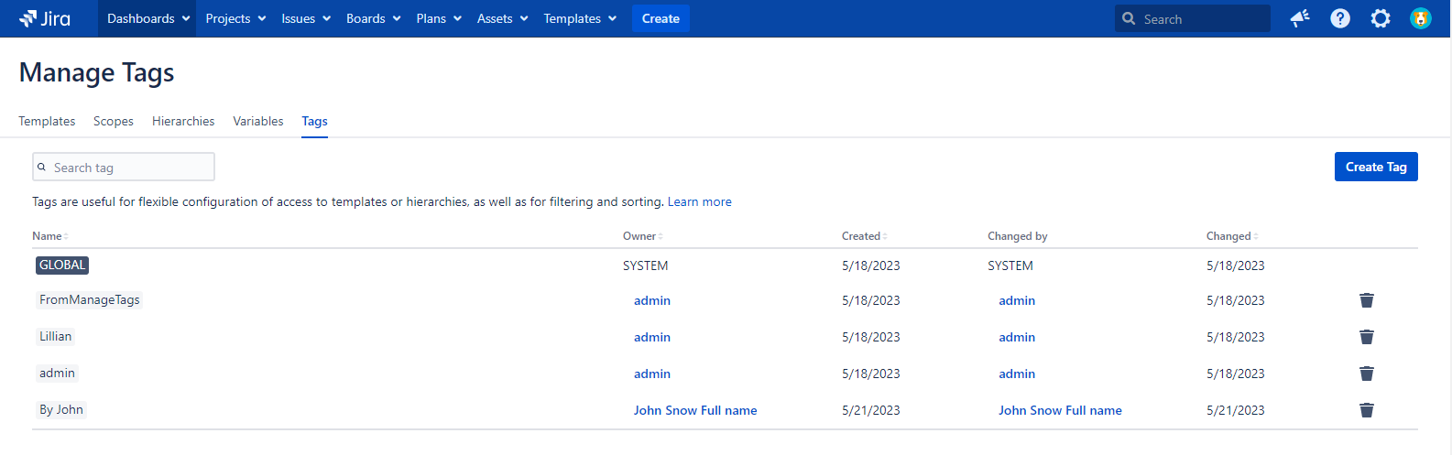This screenshot has width=1452, height=455.
Task: Switch to the Variables tab
Action: pos(258,121)
